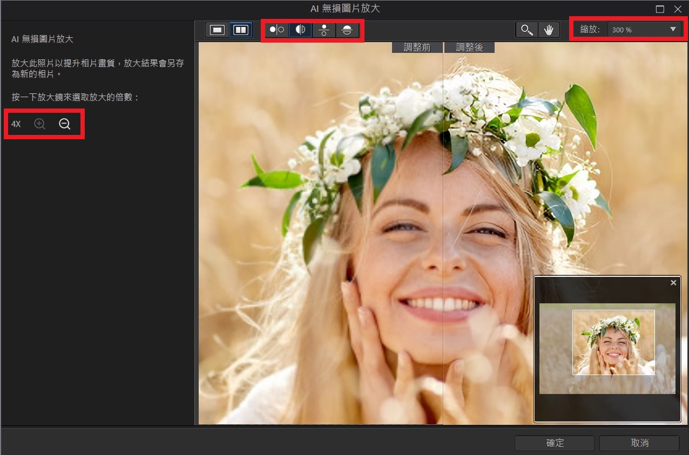Click the navigator thumbnail viewport rectangle
Viewport: 689px width, 455px height.
[x=613, y=342]
